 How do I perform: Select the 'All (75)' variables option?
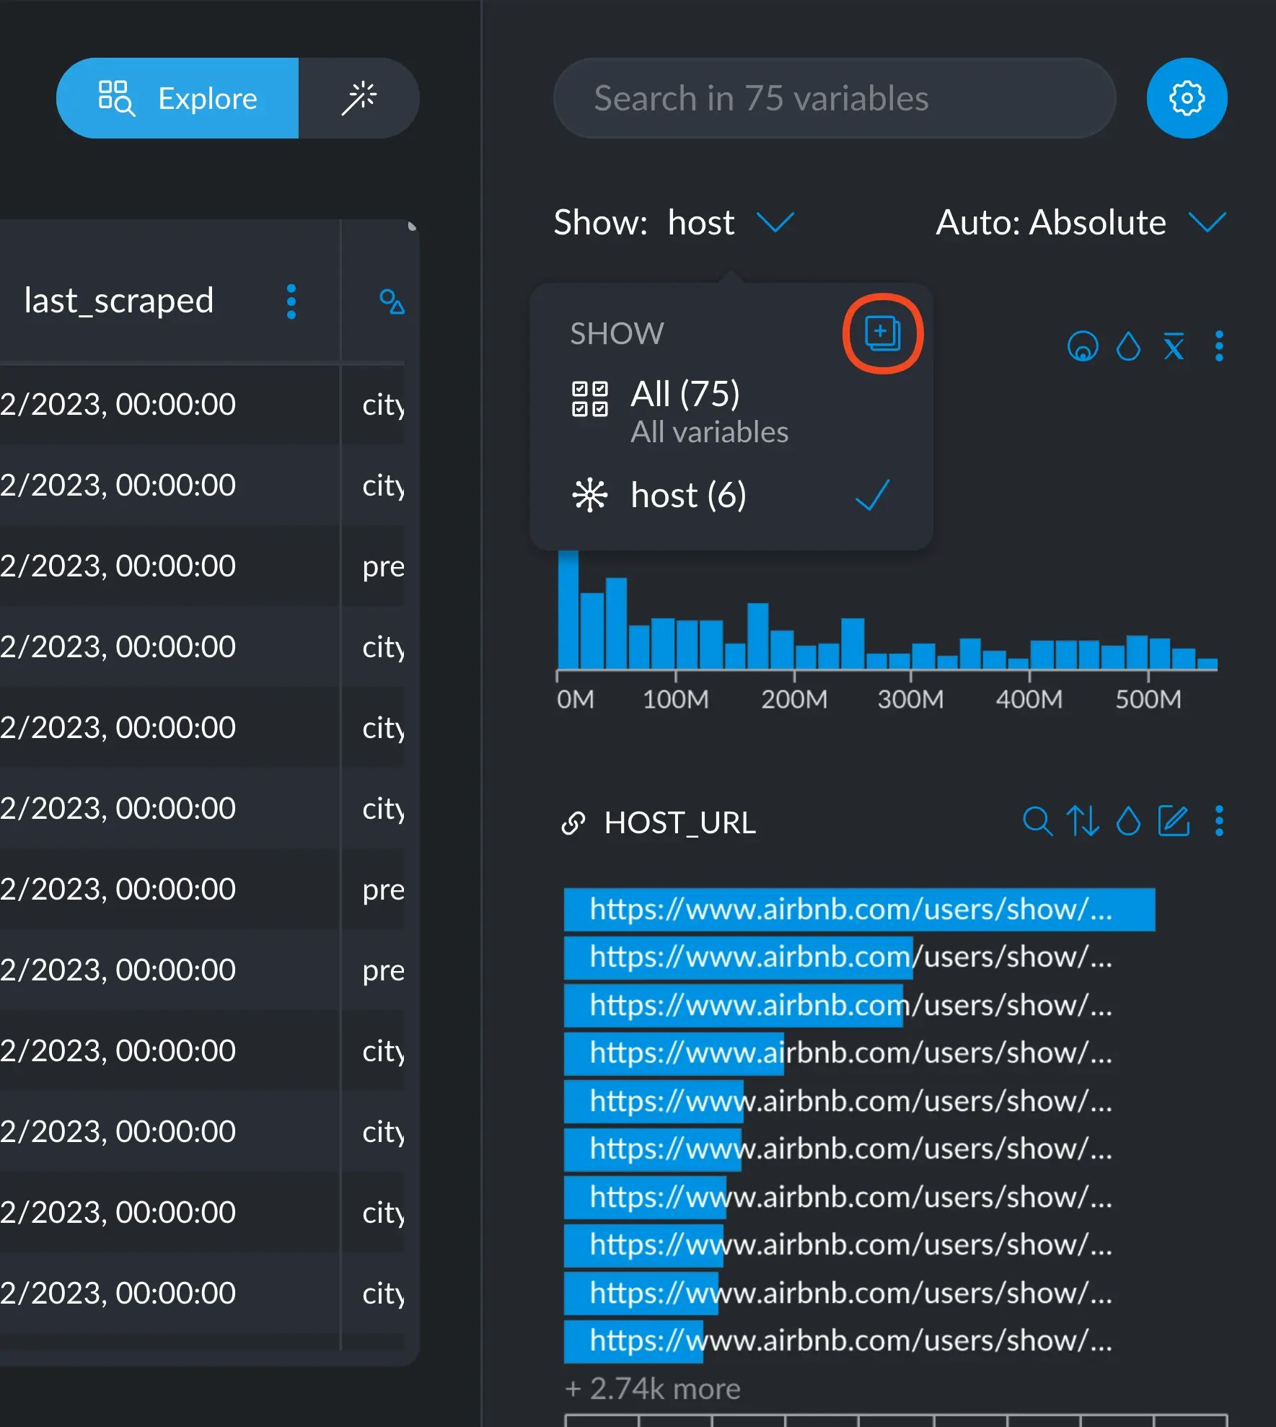(685, 394)
